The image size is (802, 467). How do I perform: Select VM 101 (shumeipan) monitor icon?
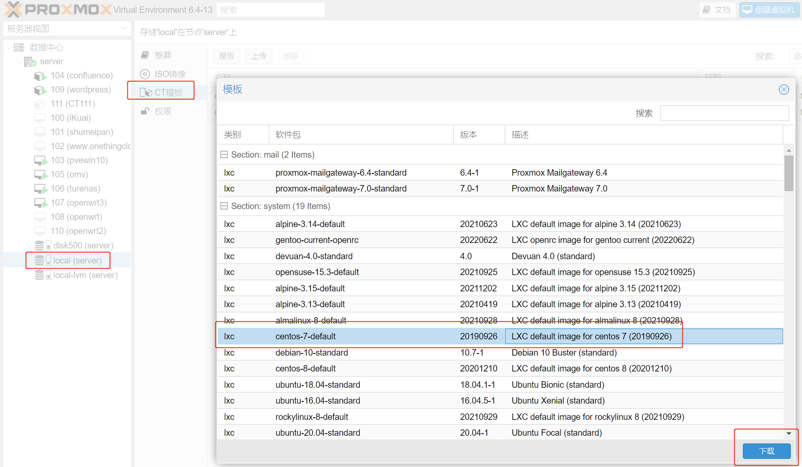tap(40, 132)
